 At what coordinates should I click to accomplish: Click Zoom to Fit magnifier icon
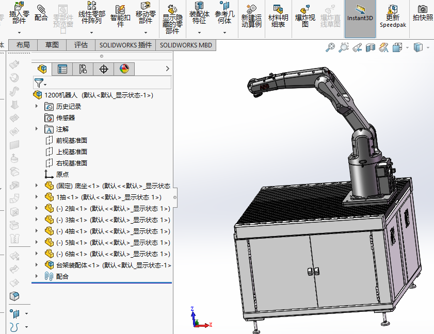click(330, 47)
